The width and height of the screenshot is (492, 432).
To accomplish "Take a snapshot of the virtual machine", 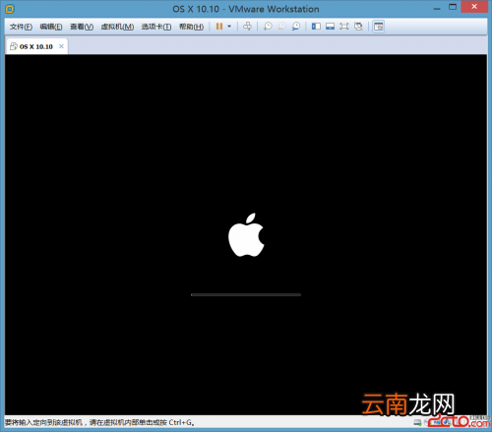I will point(268,27).
